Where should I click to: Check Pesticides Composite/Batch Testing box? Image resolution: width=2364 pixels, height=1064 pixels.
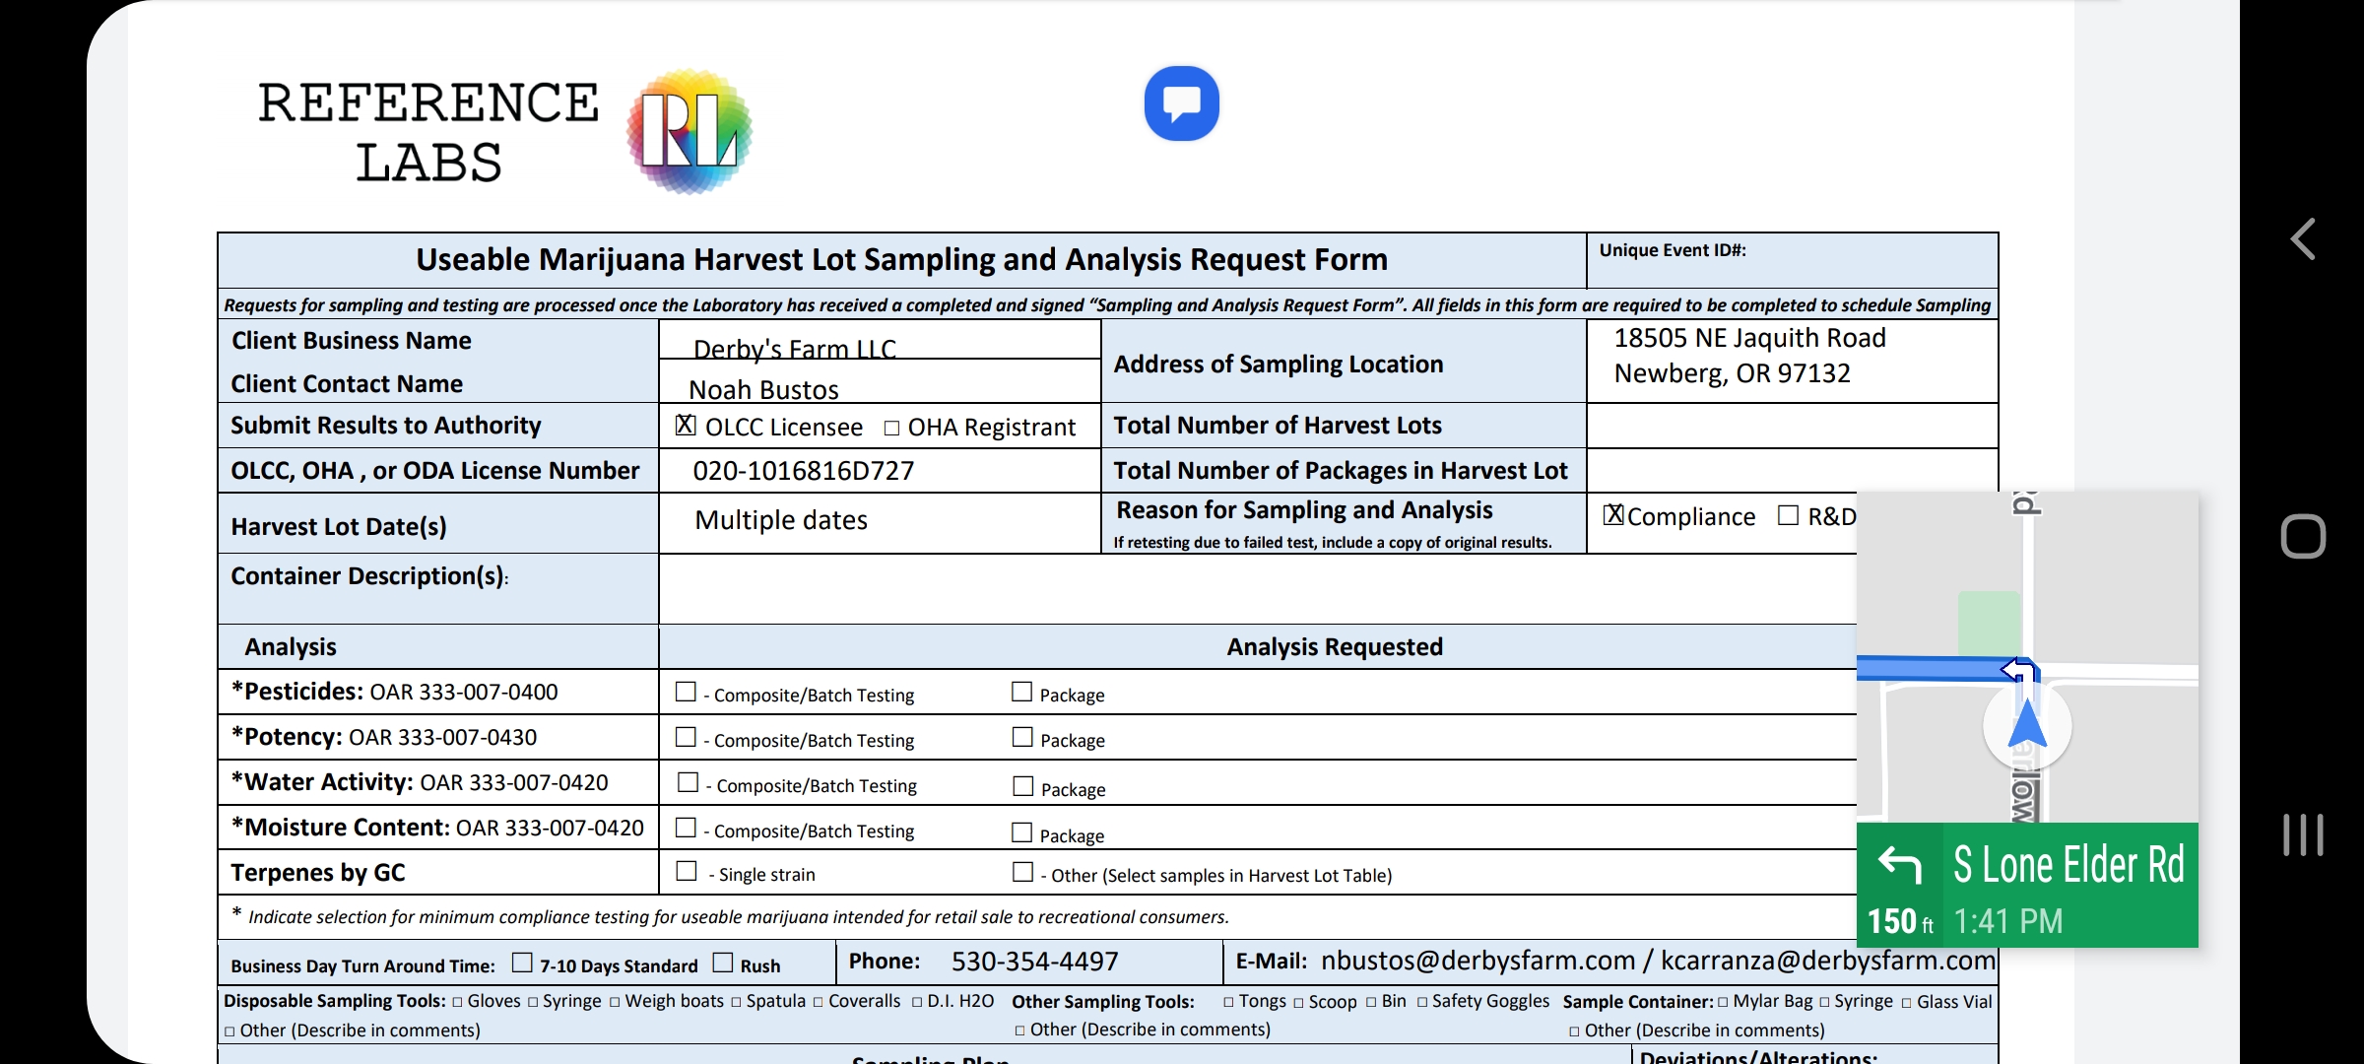pos(686,693)
